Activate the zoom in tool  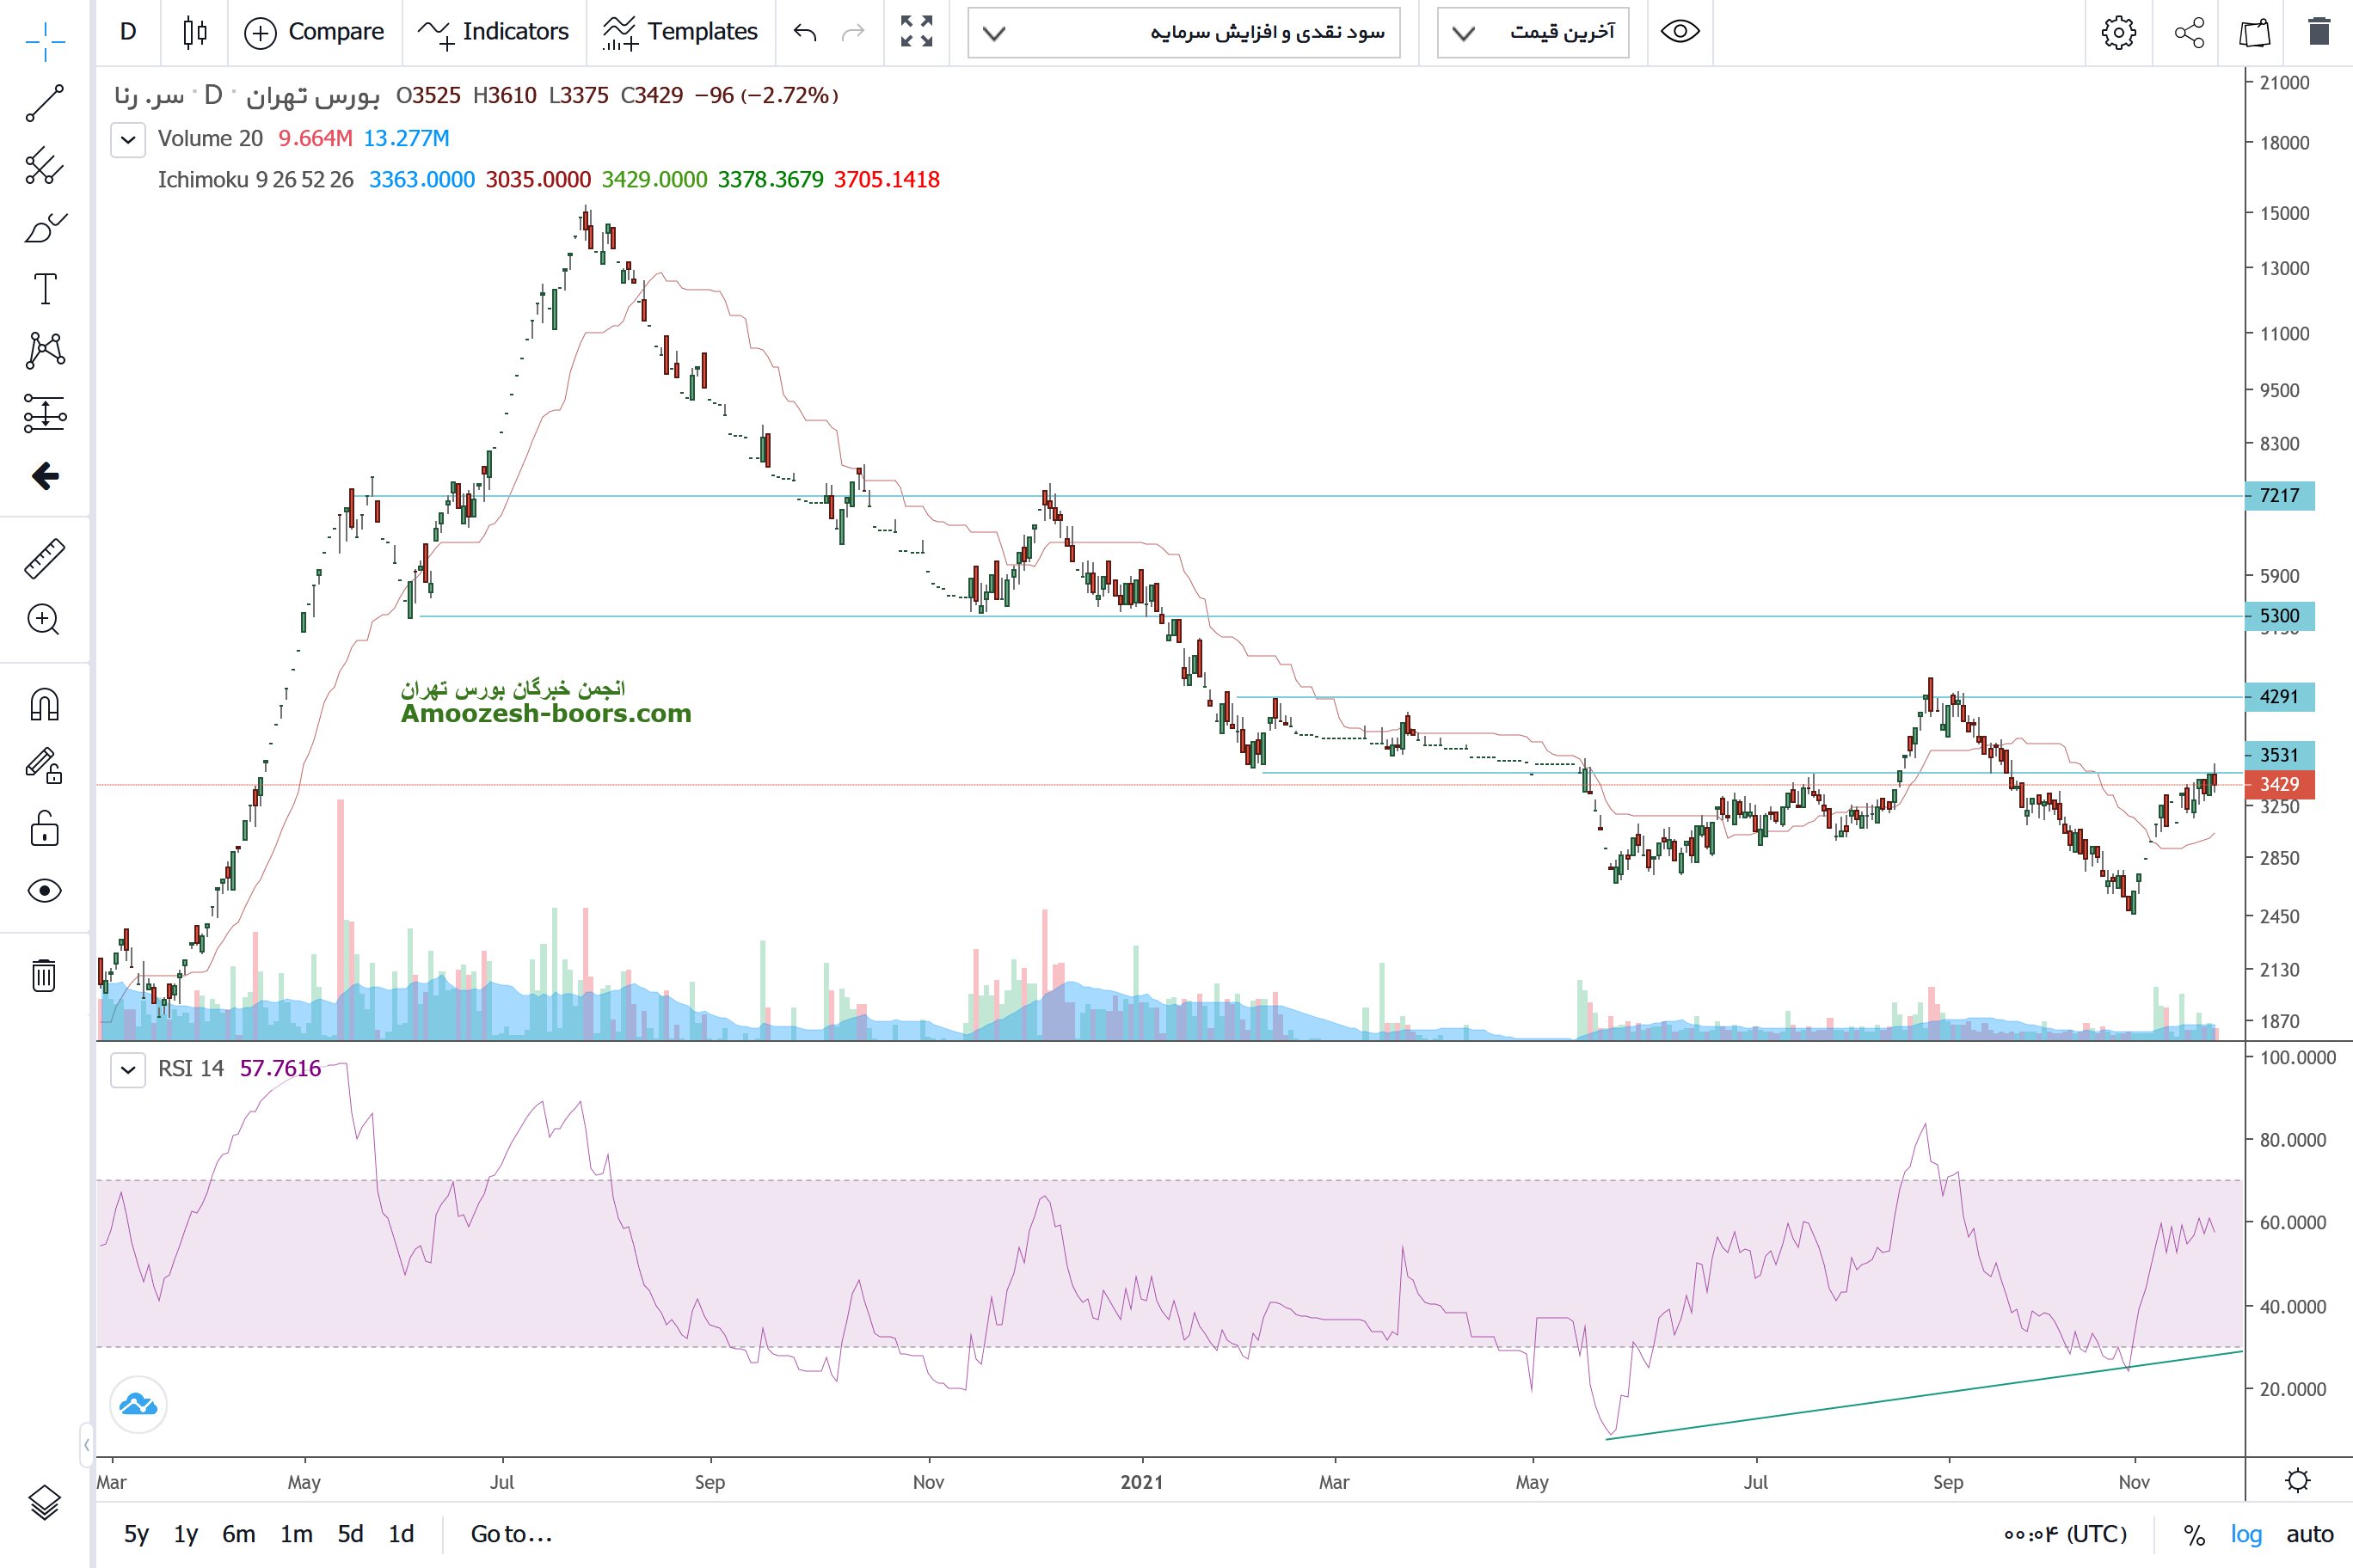coord(44,620)
